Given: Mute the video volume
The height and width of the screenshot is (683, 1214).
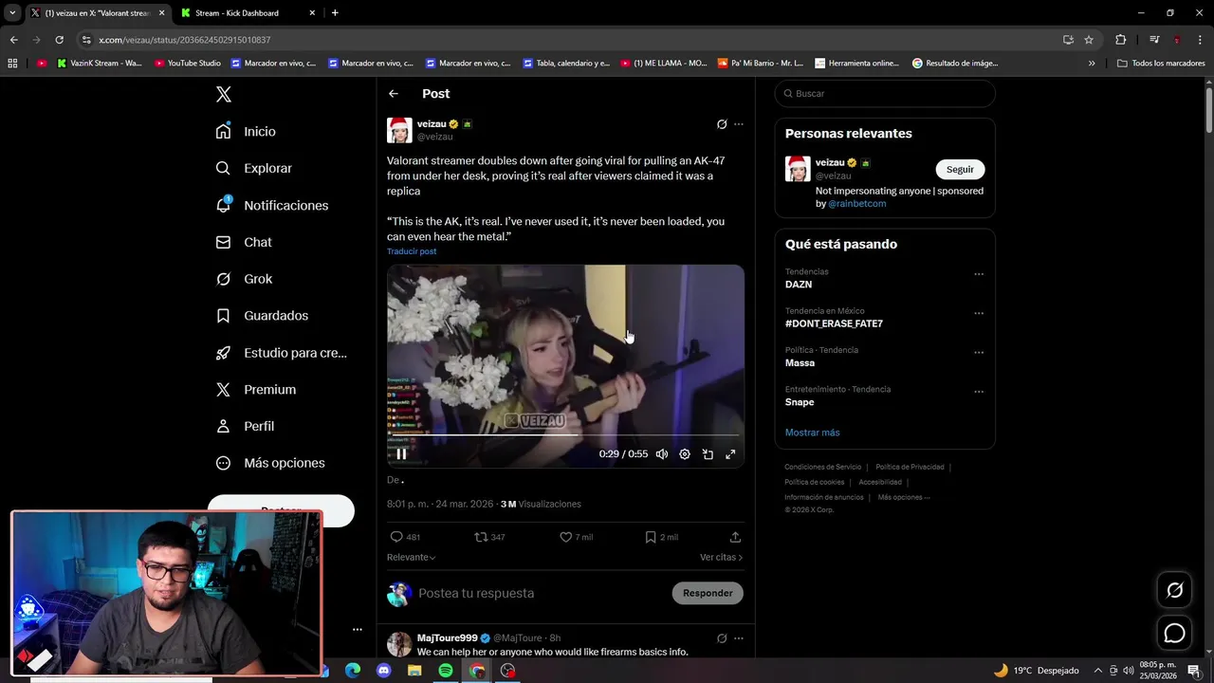Looking at the screenshot, I should (662, 454).
